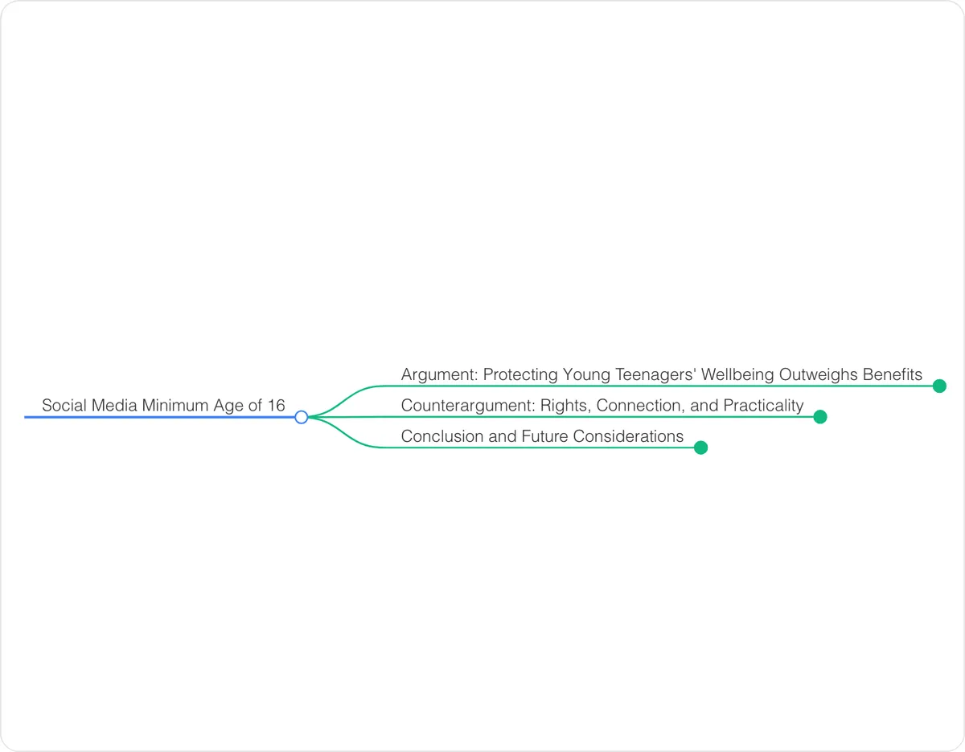Expand the Argument branch's green dot
The height and width of the screenshot is (752, 965).
click(x=939, y=386)
